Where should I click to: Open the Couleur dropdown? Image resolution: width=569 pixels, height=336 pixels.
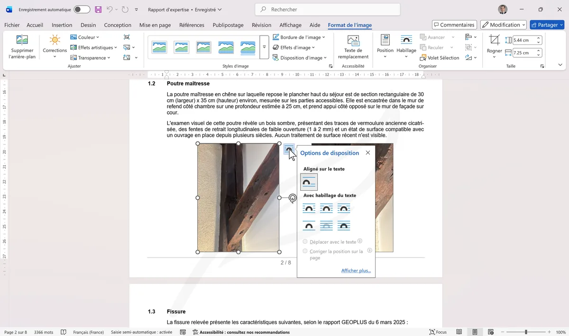coord(85,37)
